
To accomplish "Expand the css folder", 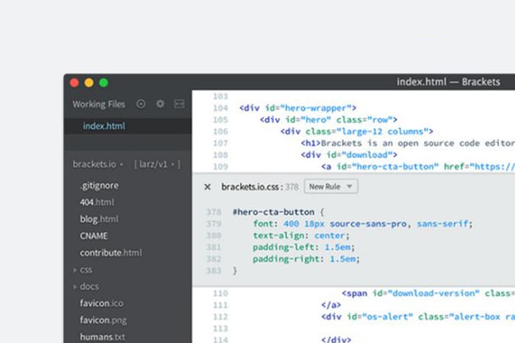I will click(86, 269).
